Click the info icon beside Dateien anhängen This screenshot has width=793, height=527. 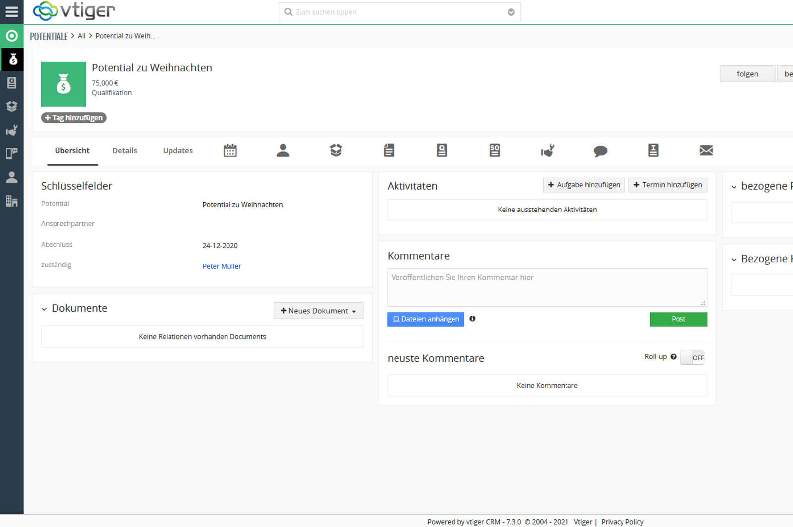tap(472, 319)
